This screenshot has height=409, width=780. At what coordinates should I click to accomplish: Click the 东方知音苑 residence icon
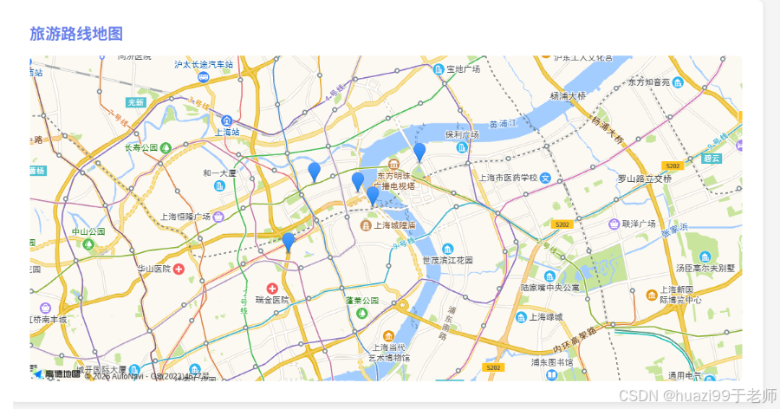coord(678,82)
